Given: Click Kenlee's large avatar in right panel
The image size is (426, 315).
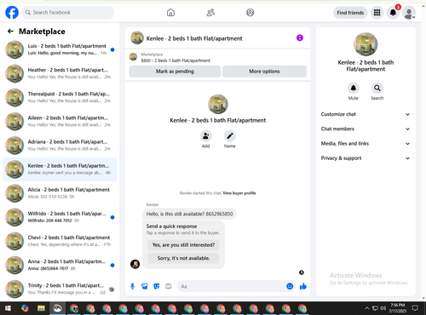Looking at the screenshot, I should pyautogui.click(x=366, y=44).
